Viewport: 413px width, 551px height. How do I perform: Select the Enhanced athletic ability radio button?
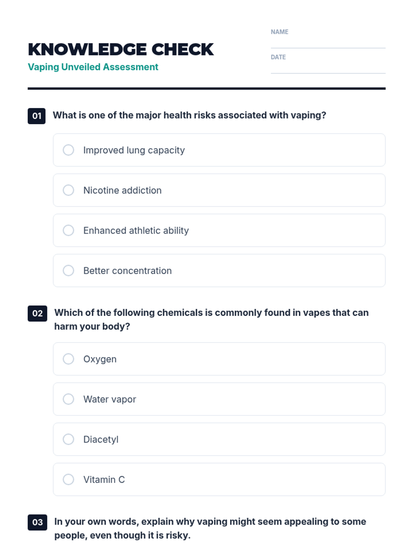(x=68, y=230)
